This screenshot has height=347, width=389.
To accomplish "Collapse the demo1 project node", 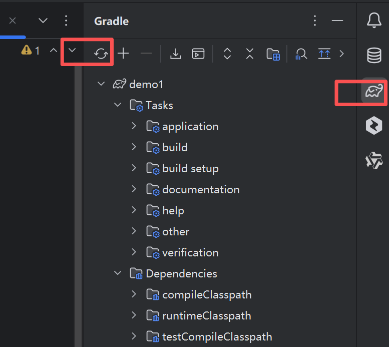I will tap(101, 84).
